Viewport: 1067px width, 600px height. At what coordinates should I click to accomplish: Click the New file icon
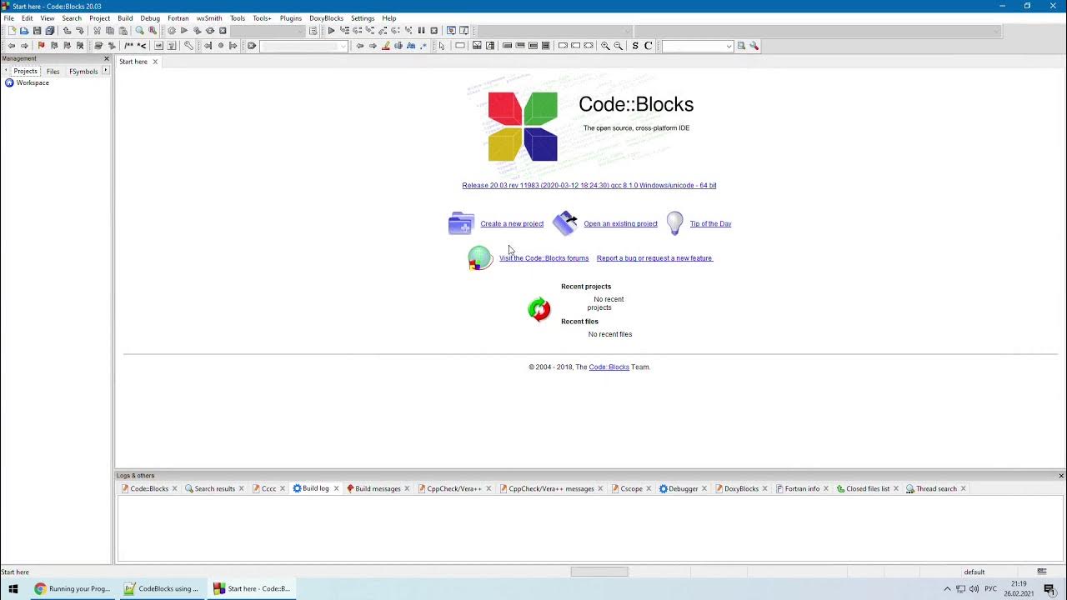pos(12,31)
